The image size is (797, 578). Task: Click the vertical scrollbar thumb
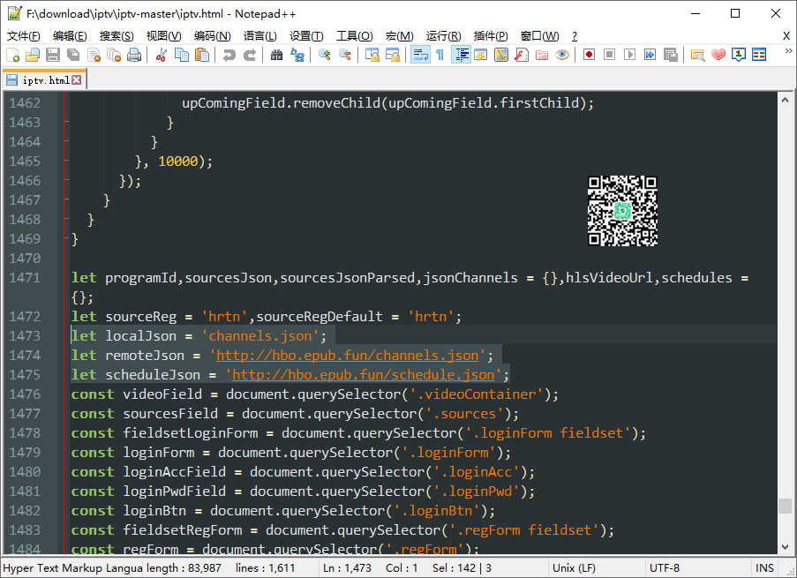784,506
